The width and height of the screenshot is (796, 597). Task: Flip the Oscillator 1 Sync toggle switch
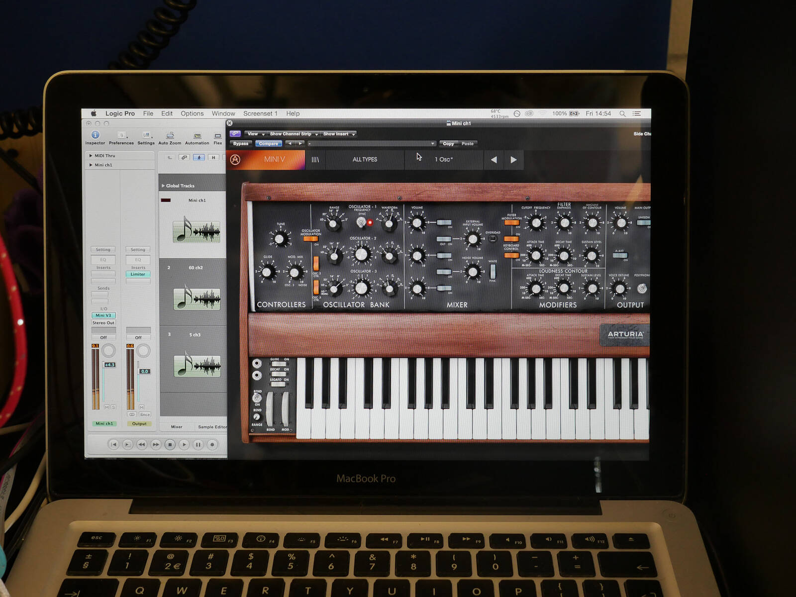(x=362, y=222)
